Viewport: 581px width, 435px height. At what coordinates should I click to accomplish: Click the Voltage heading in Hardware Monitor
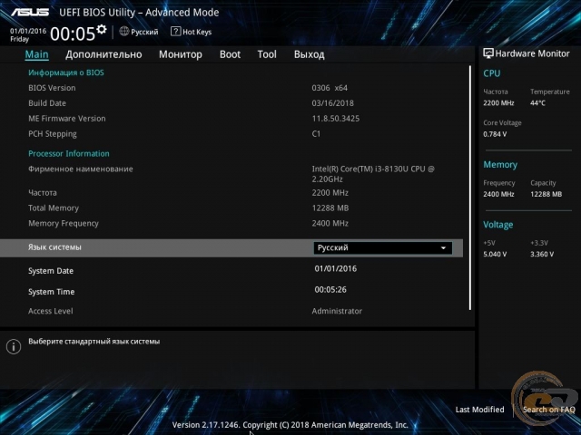click(x=498, y=225)
